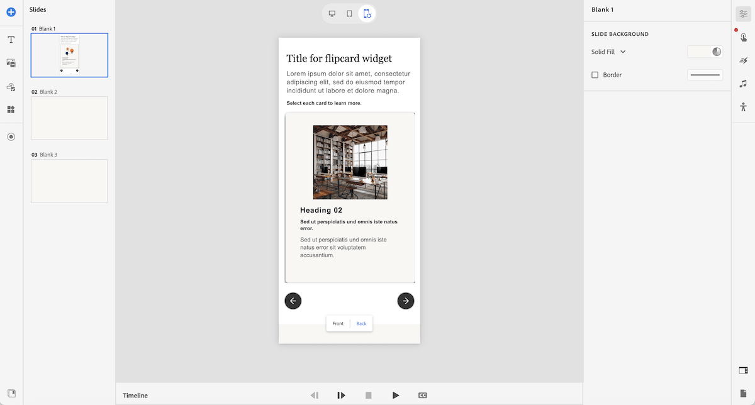Open the Interactive components tool
The height and width of the screenshot is (405, 755).
coord(11,87)
